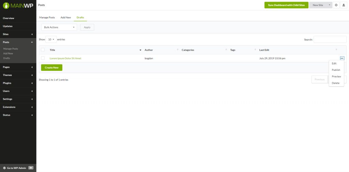Select Delete in the row actions menu
Screen dimensions: 349x172
pyautogui.click(x=335, y=83)
